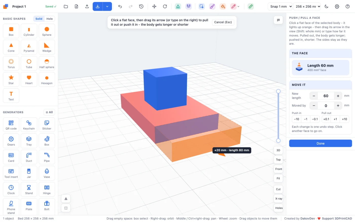Switch to the Top view

pos(278,160)
